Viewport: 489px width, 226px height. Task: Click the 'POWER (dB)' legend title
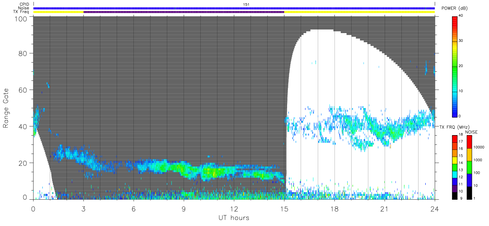click(455, 8)
